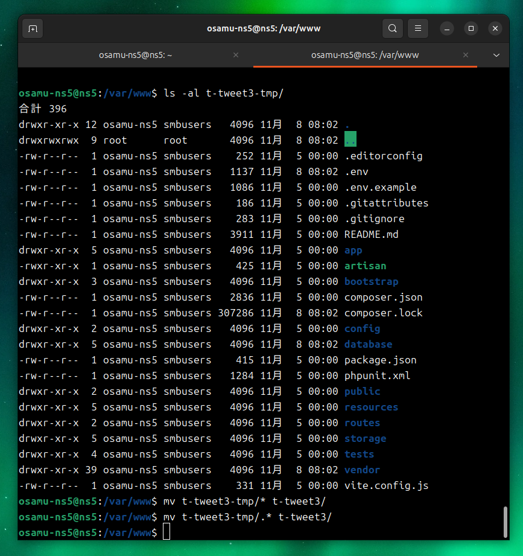Switch to the osamu-ns5@ns5: ~ tab
523x556 pixels.
[x=136, y=55]
